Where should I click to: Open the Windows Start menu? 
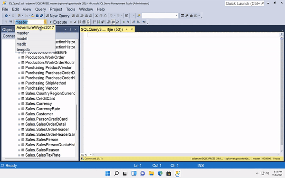point(108,173)
